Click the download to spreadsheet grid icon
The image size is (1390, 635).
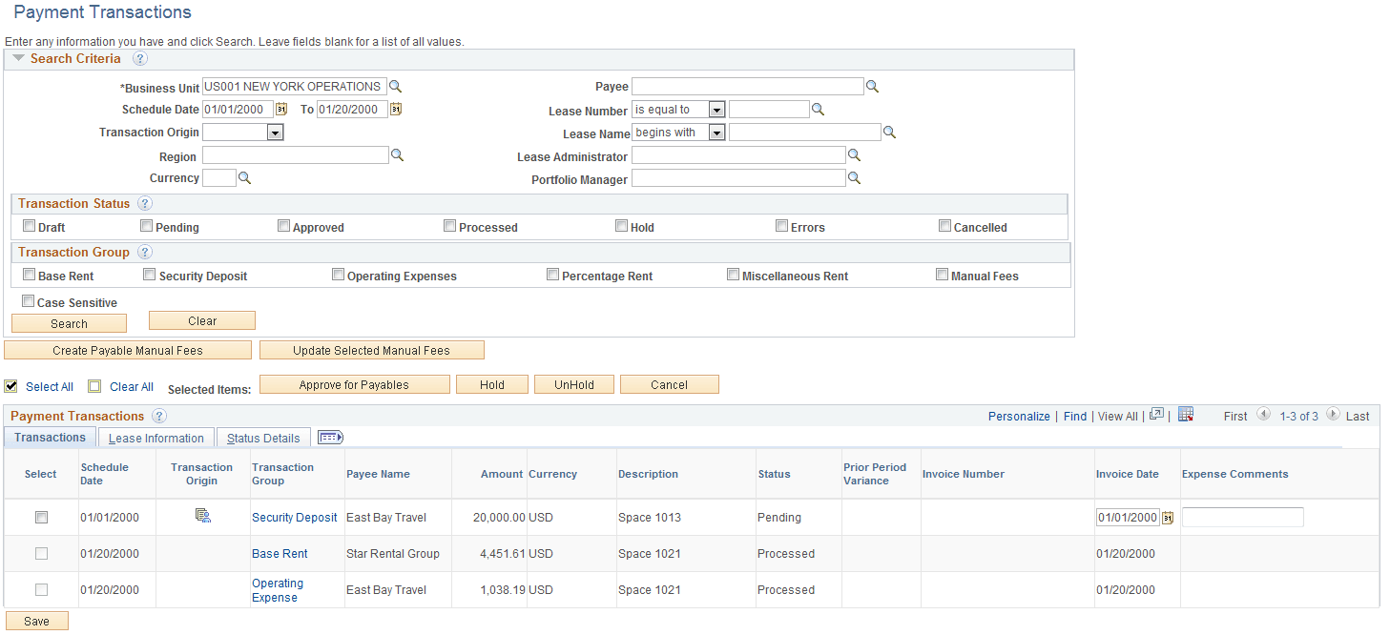click(1186, 416)
